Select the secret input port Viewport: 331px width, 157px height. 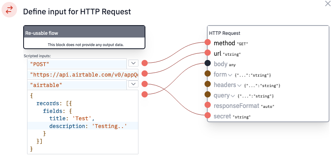208,115
